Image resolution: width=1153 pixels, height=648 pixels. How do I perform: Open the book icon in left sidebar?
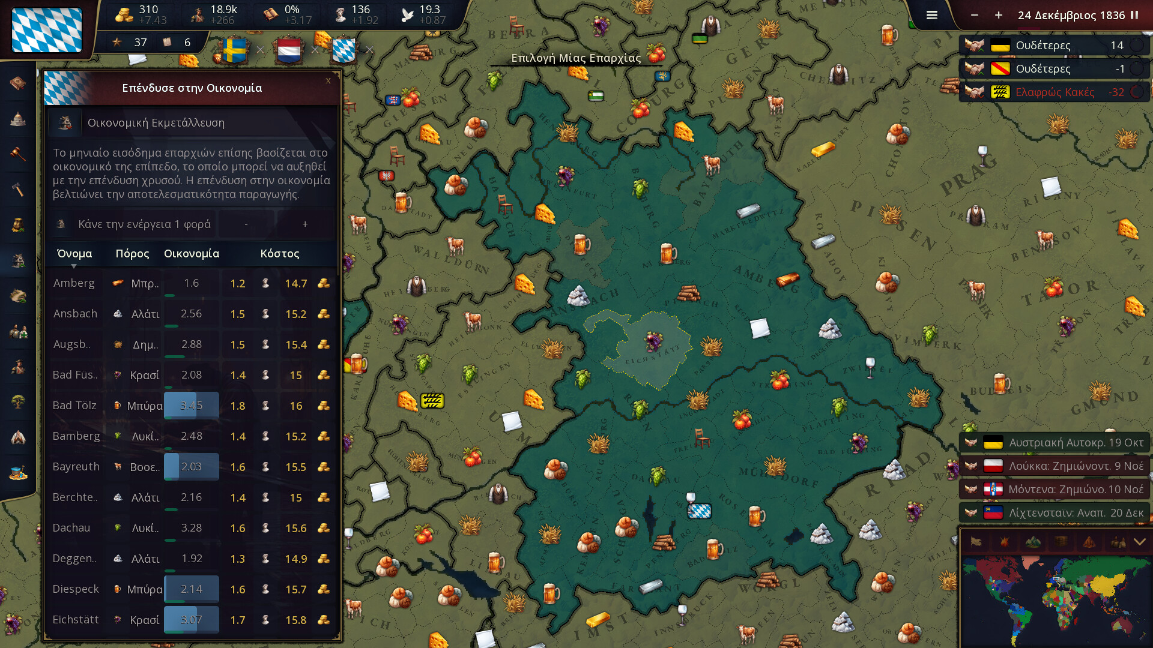tap(18, 83)
